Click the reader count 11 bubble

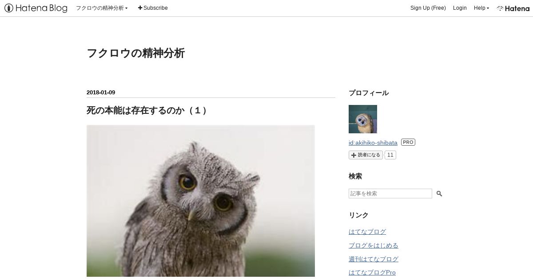[390, 155]
